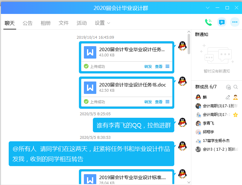Click the timestamp 2020/5/5 8:25:05
This screenshot has height=185, width=242.
[x=95, y=114]
